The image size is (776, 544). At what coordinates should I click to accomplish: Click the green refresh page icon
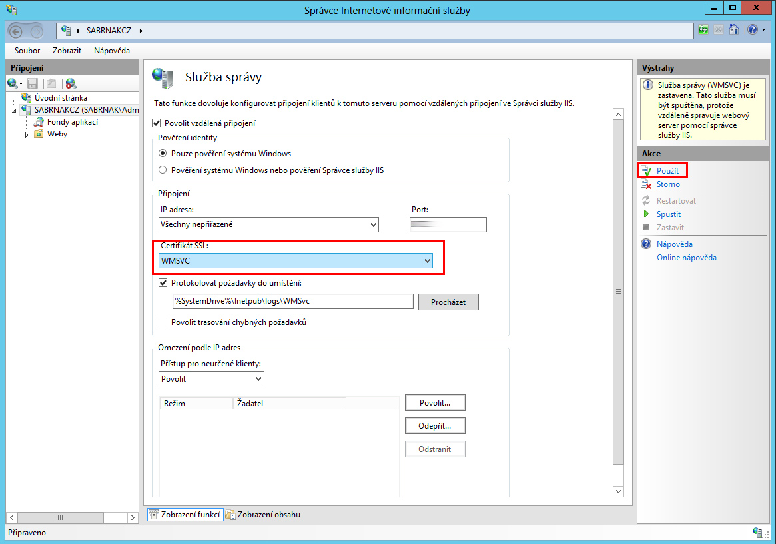coord(703,30)
